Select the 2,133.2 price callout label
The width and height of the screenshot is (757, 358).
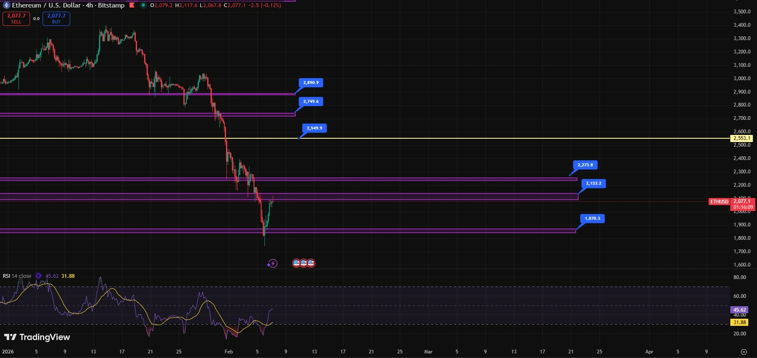pyautogui.click(x=594, y=183)
